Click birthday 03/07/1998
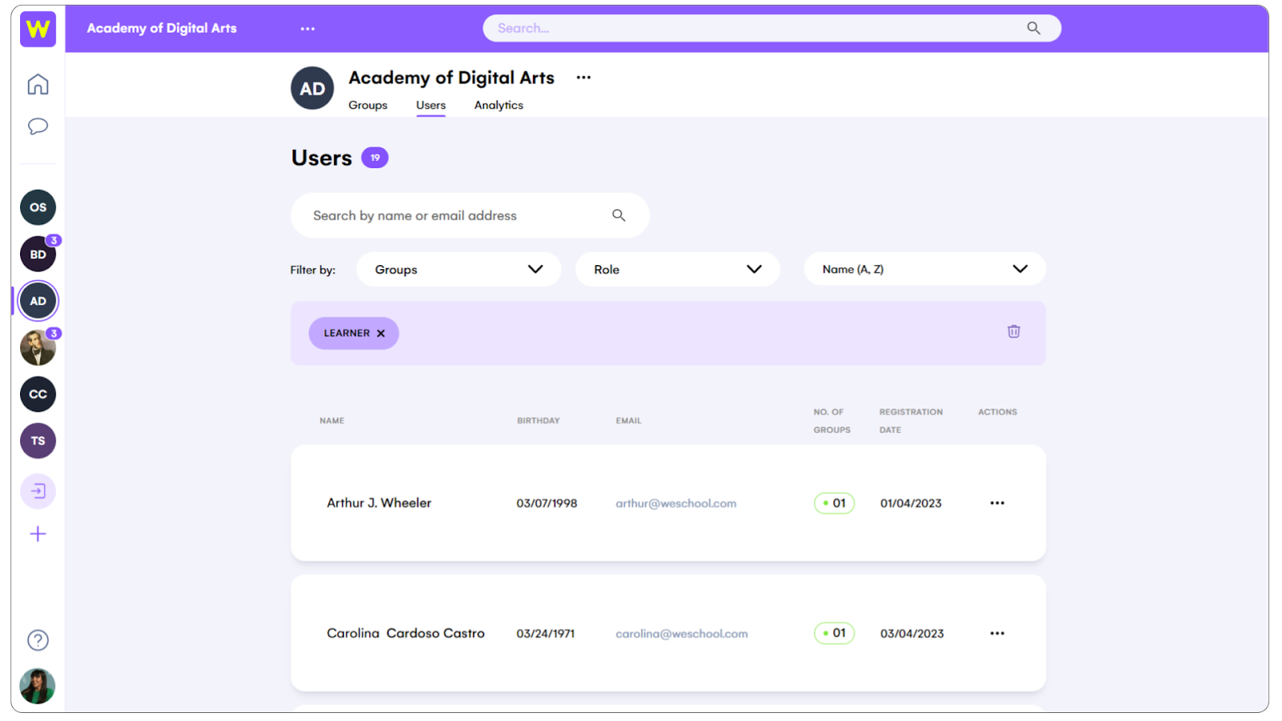Image resolution: width=1282 pixels, height=721 pixels. click(546, 503)
